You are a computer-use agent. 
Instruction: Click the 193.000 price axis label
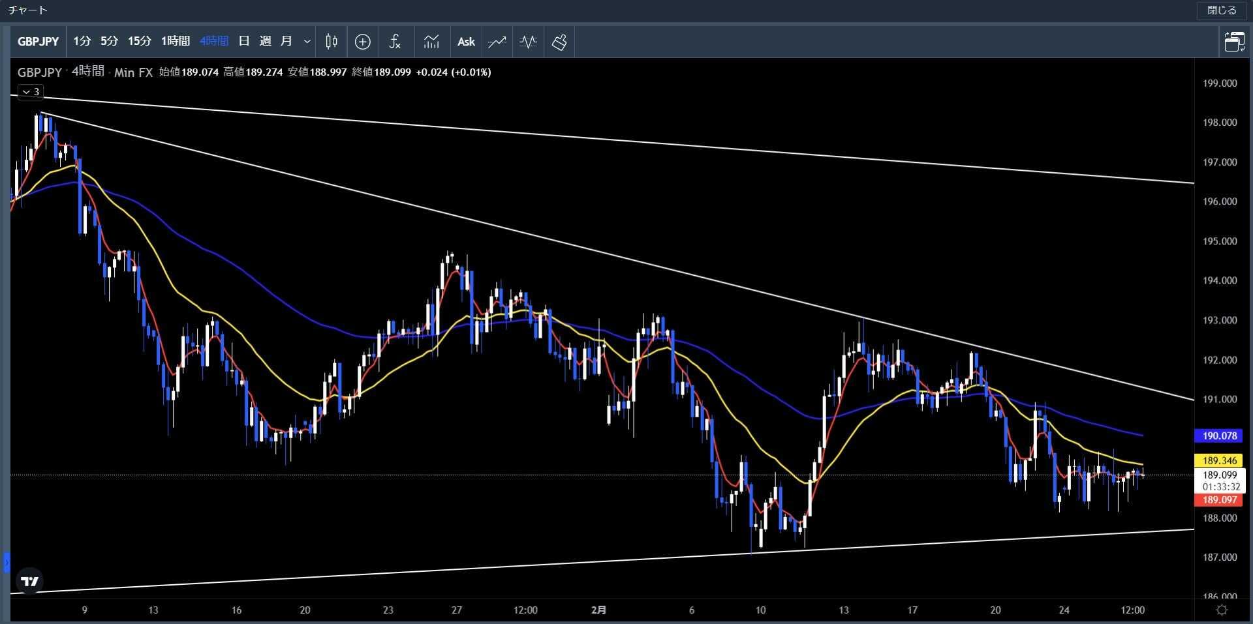(x=1219, y=320)
